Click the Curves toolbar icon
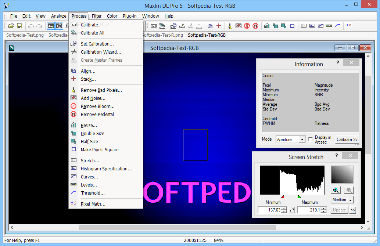 [320, 26]
